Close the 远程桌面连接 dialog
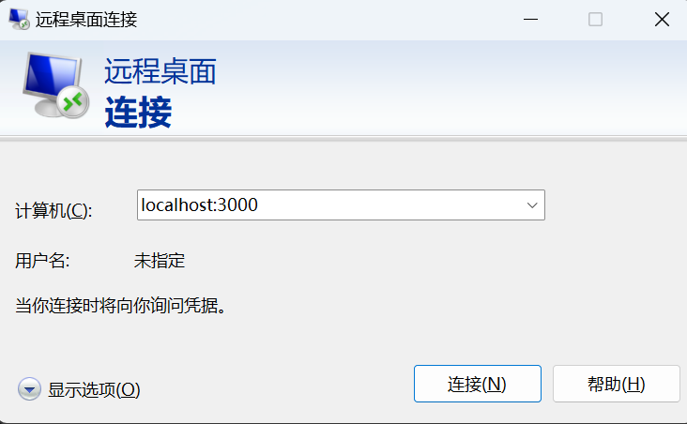This screenshot has height=424, width=687. tap(662, 20)
